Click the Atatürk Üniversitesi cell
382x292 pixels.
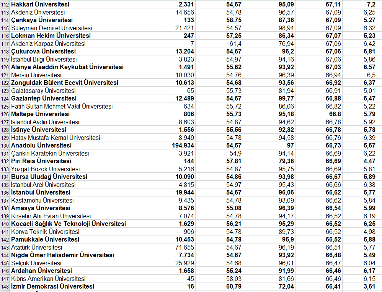[x=88, y=247]
